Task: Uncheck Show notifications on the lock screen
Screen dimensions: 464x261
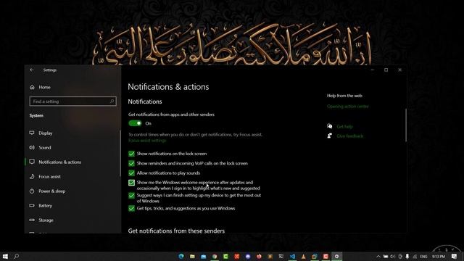Action: coord(131,154)
